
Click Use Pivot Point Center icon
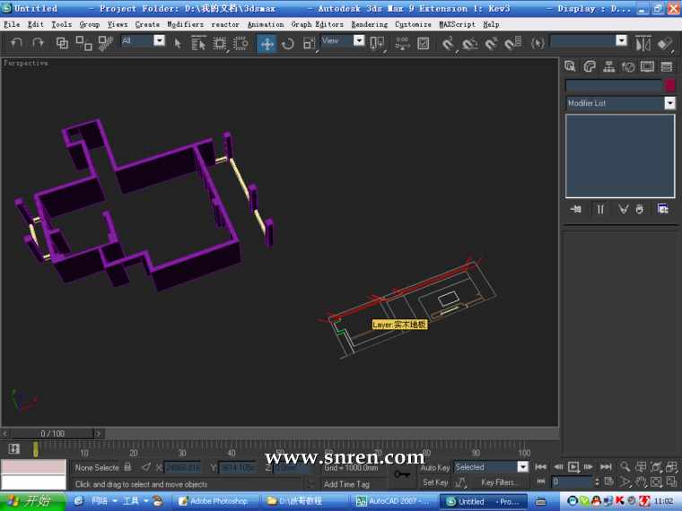click(377, 43)
